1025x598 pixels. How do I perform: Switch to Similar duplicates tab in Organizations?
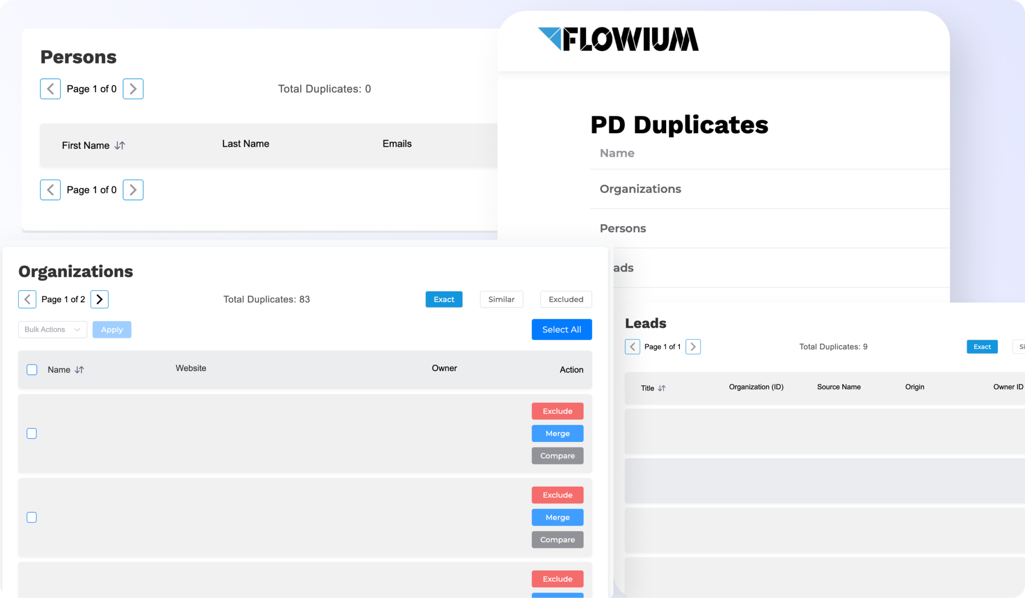501,300
